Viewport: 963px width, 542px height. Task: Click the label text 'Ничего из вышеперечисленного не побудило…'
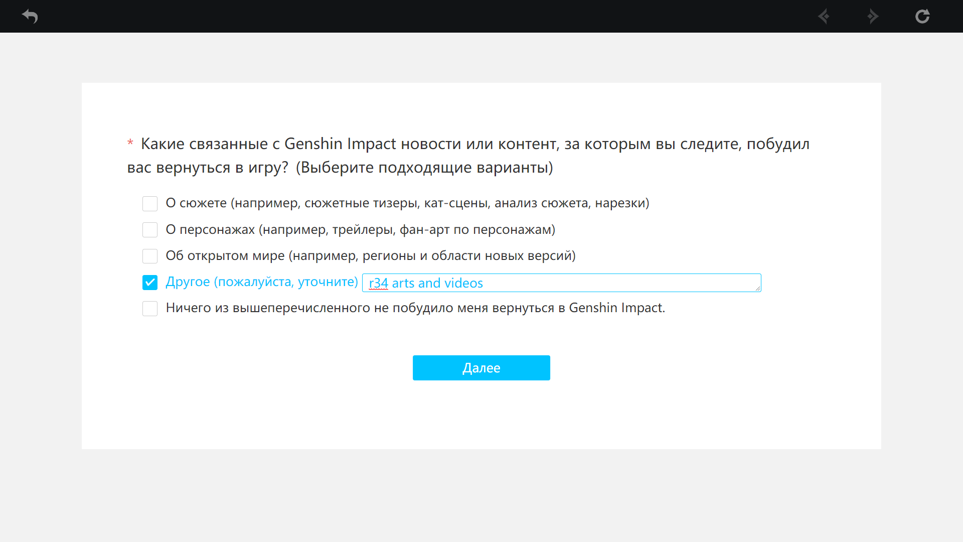pyautogui.click(x=415, y=308)
